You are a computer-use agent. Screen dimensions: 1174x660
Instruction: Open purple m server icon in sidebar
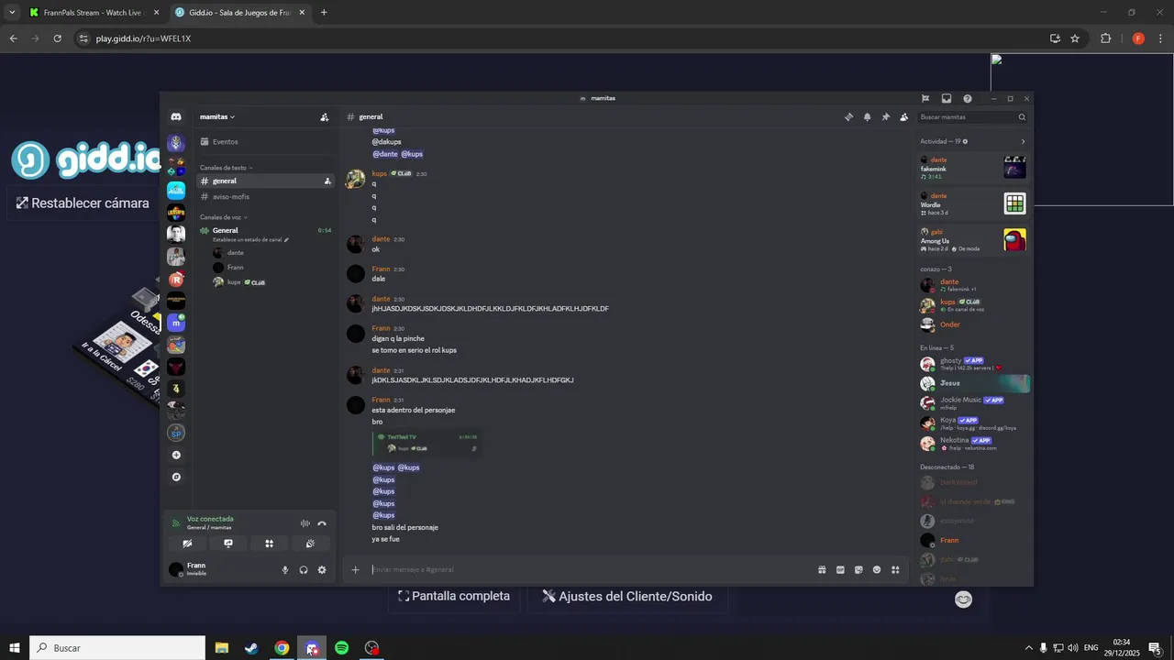[x=176, y=323]
